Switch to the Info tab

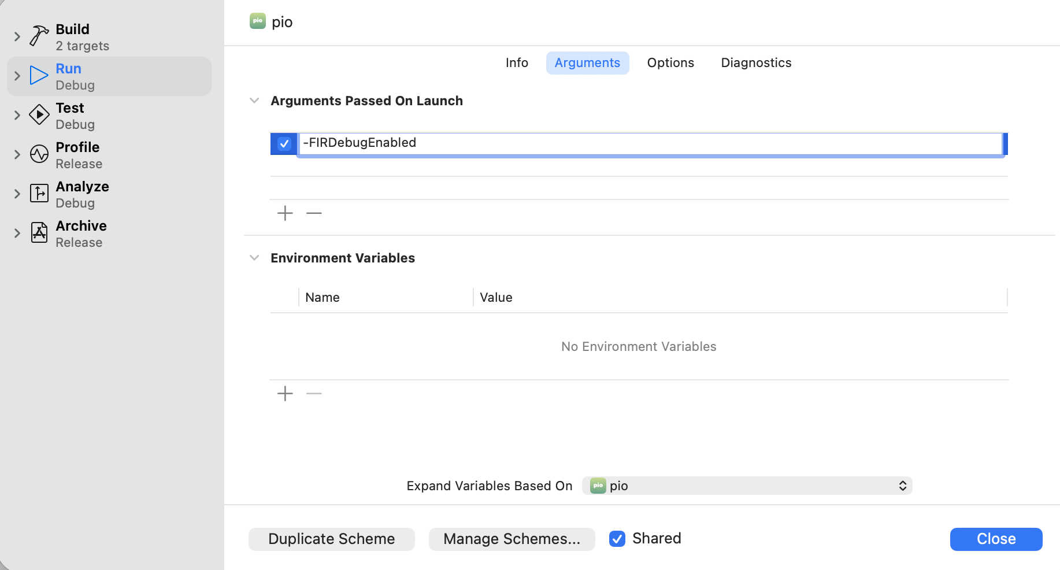(517, 62)
